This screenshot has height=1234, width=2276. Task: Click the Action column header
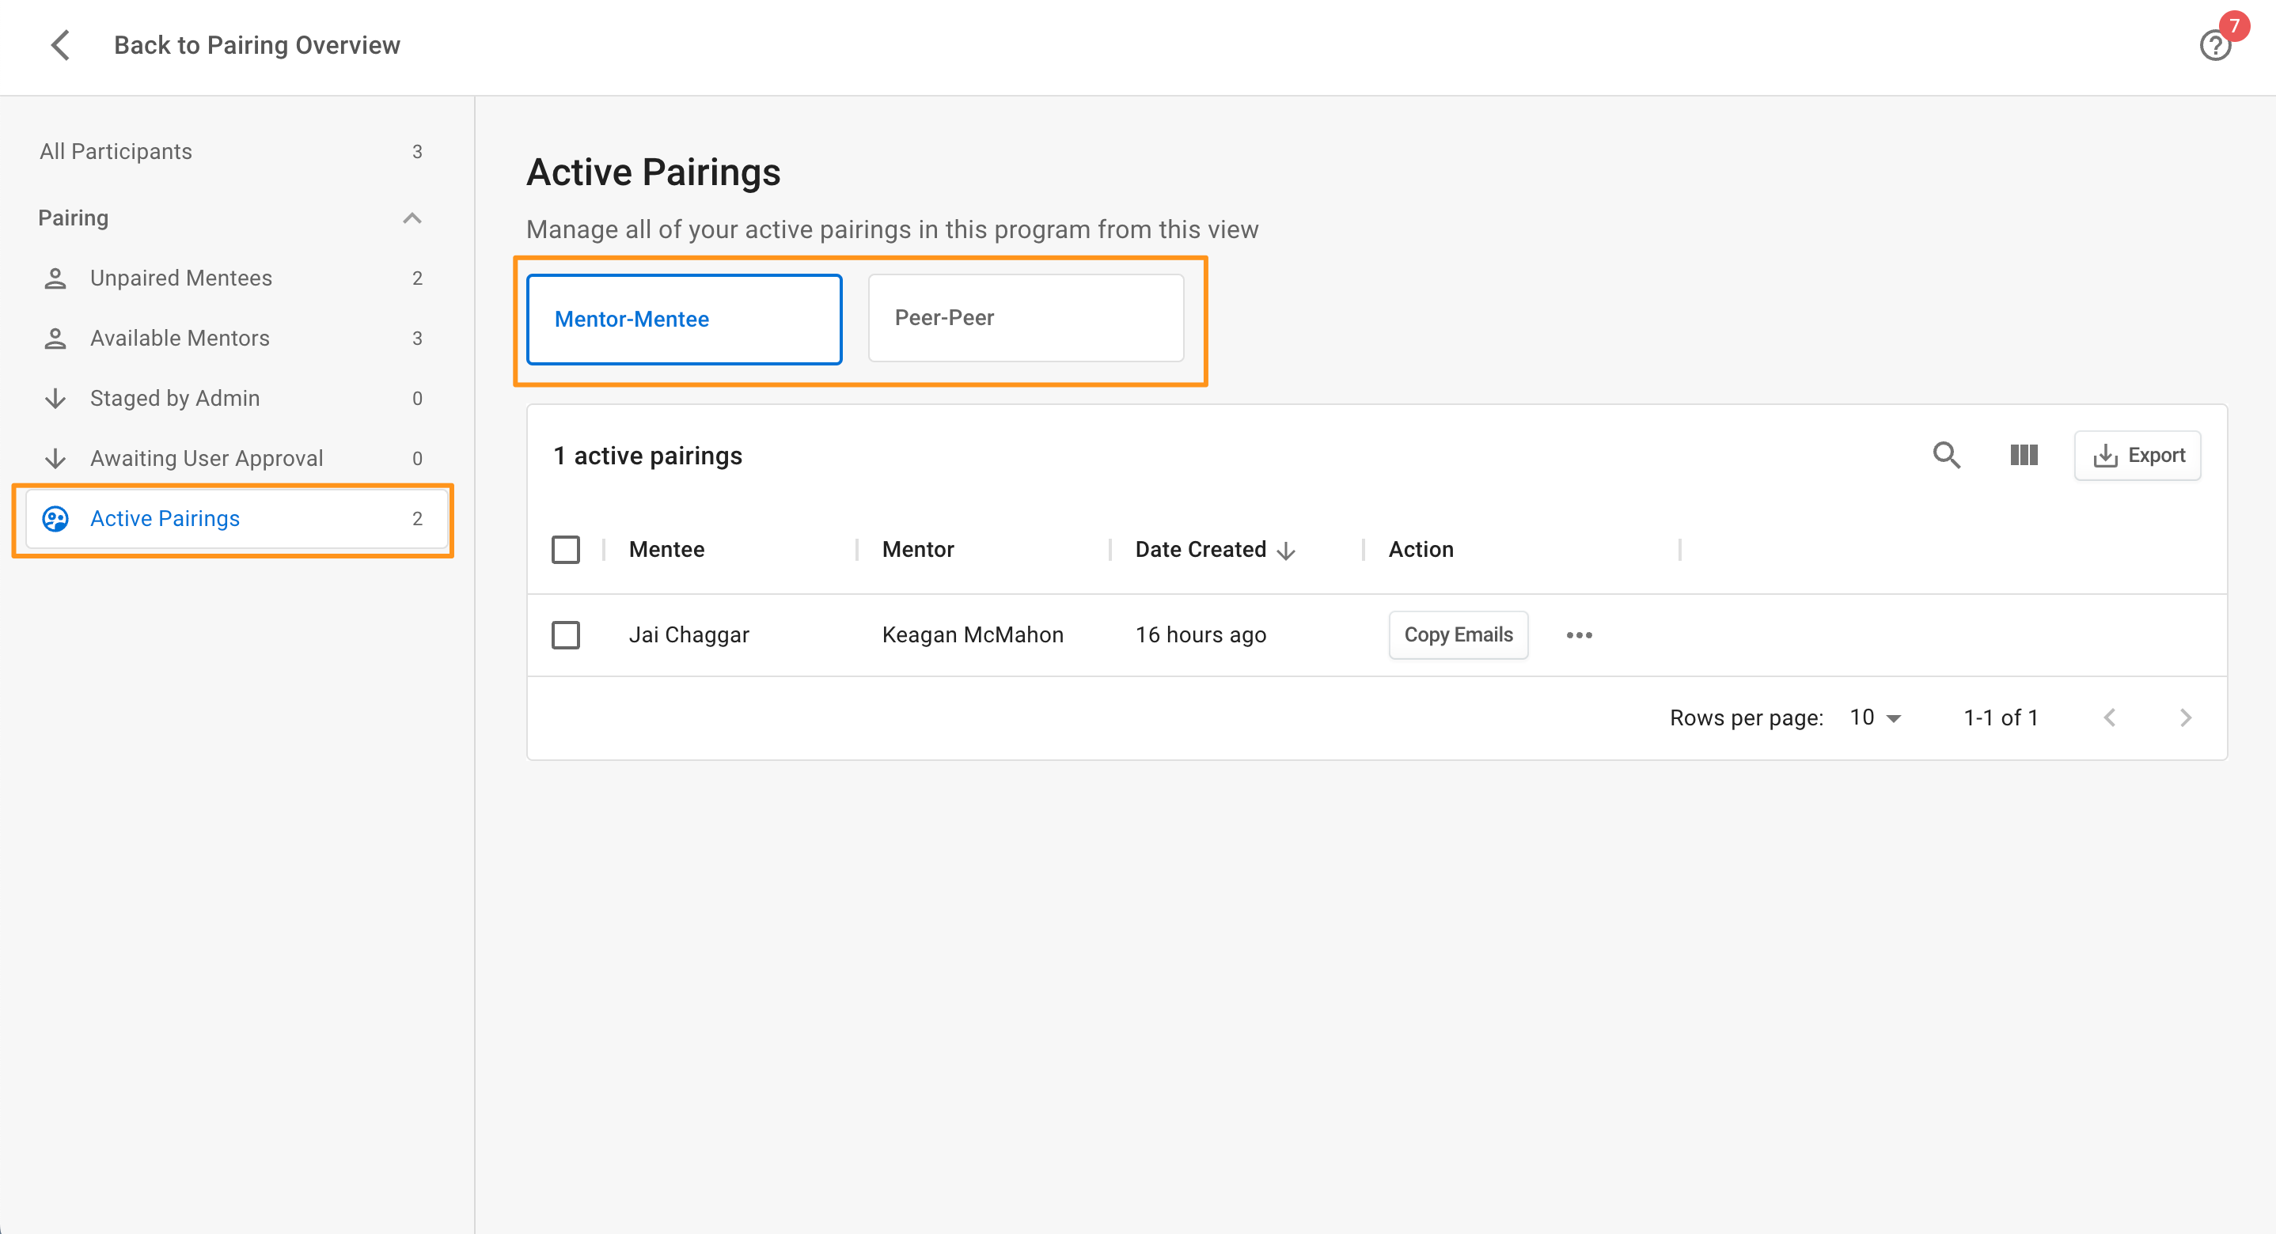(1420, 550)
